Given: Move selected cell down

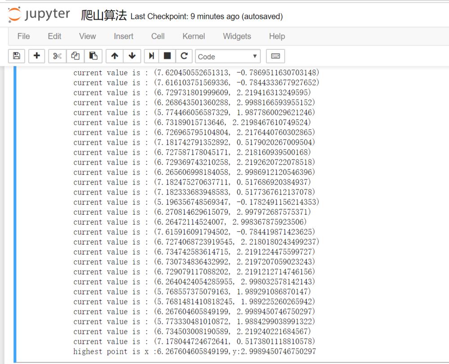Looking at the screenshot, I should [x=132, y=56].
